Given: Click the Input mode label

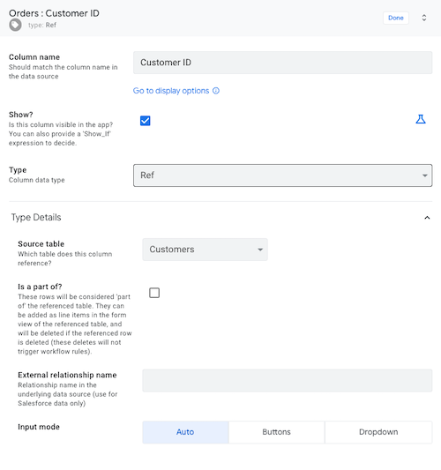Looking at the screenshot, I should [x=39, y=427].
